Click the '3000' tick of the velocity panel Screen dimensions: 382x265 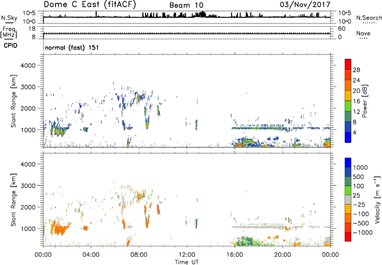(x=28, y=186)
